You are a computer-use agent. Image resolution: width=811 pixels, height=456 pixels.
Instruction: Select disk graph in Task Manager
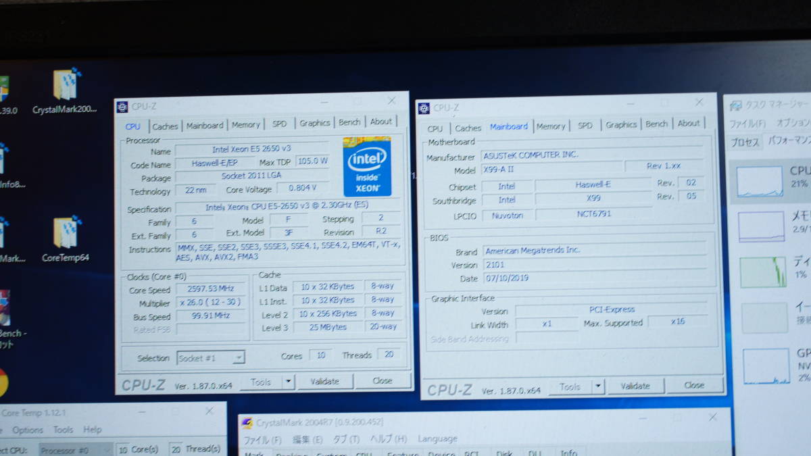click(764, 272)
